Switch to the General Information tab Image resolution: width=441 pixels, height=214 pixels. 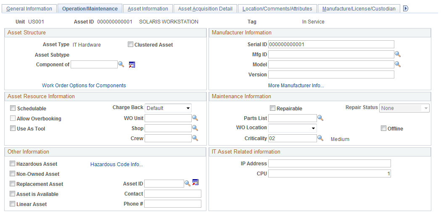click(x=29, y=9)
